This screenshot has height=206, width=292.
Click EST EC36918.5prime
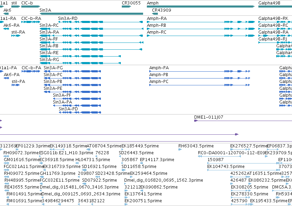(57, 160)
